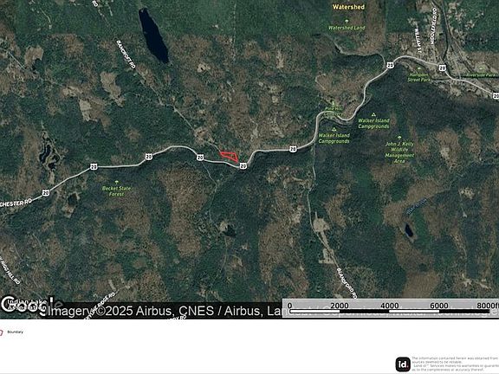The image size is (499, 374).
Task: Click the map distance scale bar
Action: (x=391, y=308)
